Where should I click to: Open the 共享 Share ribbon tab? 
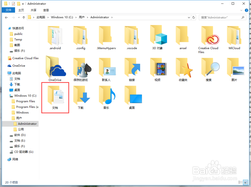33,10
